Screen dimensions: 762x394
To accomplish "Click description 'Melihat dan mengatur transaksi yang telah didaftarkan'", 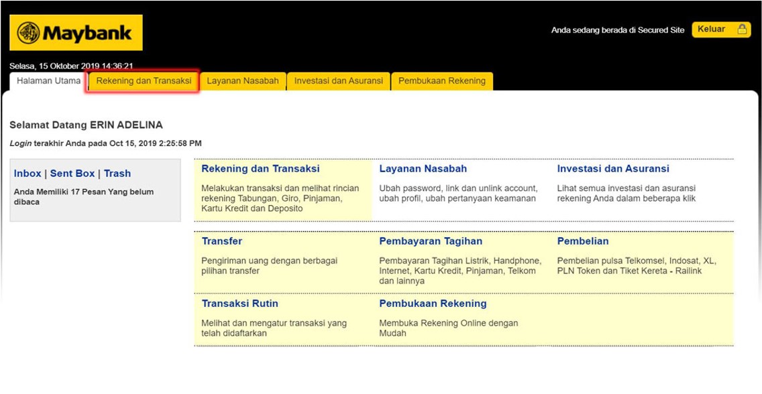I will 274,328.
